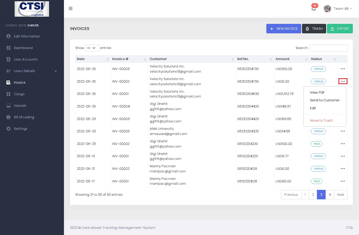Choose View PDF from the context menu
The width and height of the screenshot is (359, 235).
click(317, 93)
